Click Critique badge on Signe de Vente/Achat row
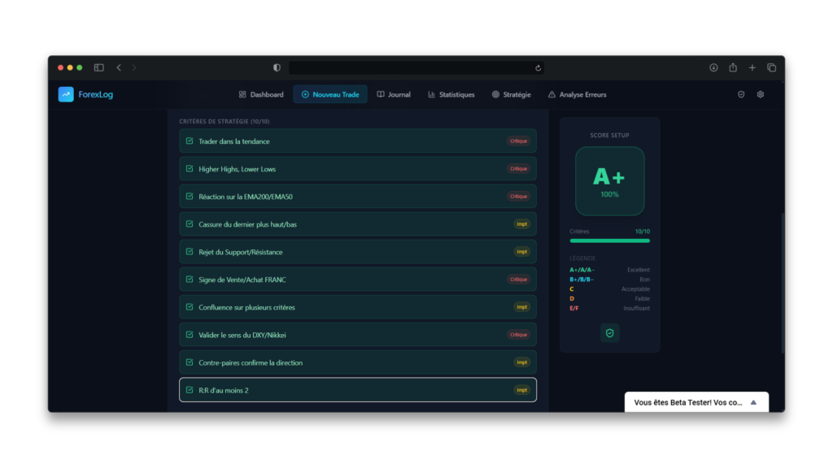 [x=518, y=279]
